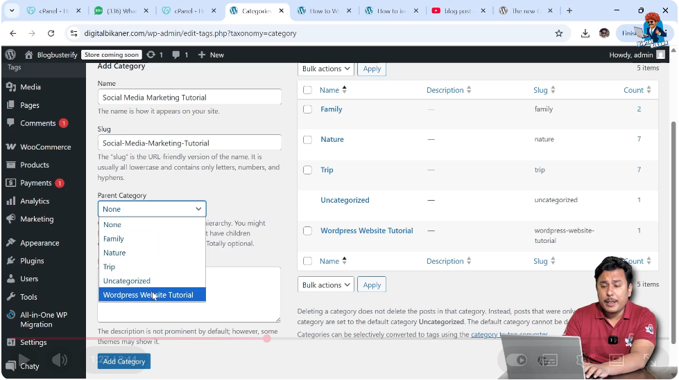Image resolution: width=679 pixels, height=380 pixels.
Task: Open Tools in the sidebar
Action: coord(28,297)
